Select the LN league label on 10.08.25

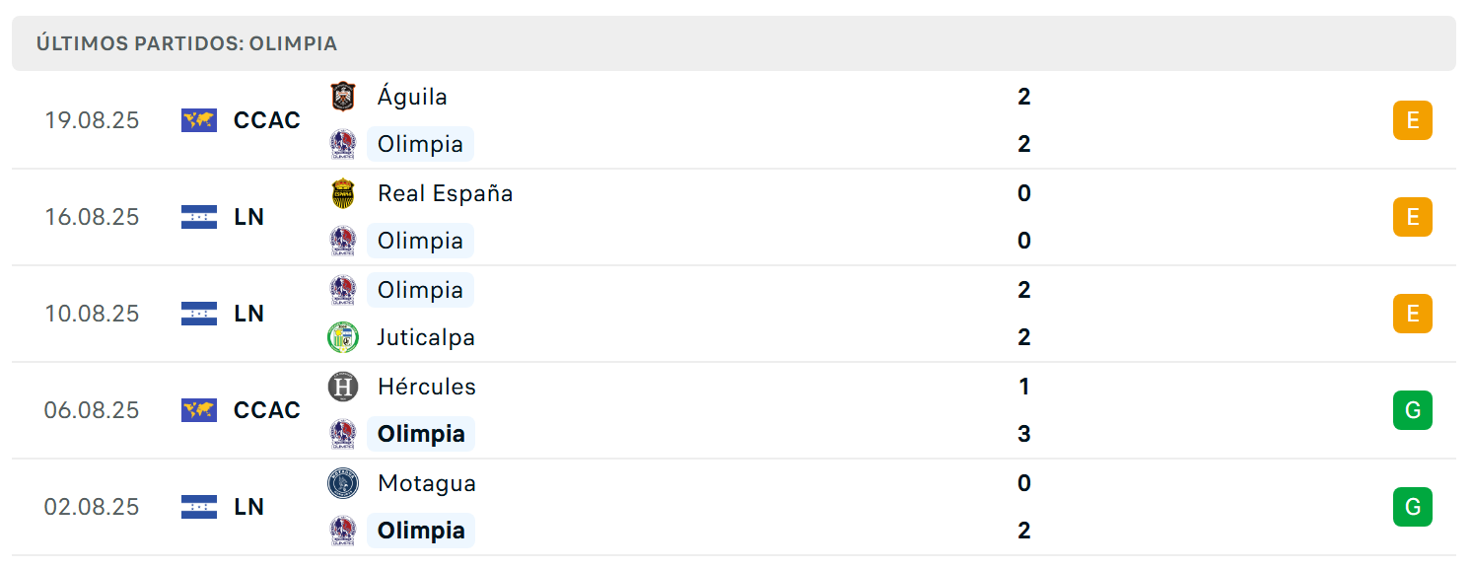(248, 314)
